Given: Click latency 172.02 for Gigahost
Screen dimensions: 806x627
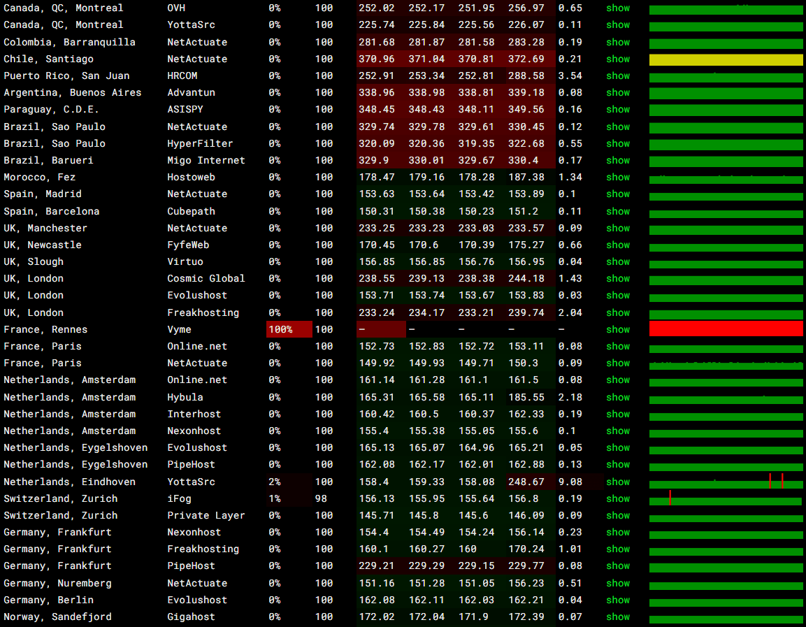Looking at the screenshot, I should click(x=377, y=617).
